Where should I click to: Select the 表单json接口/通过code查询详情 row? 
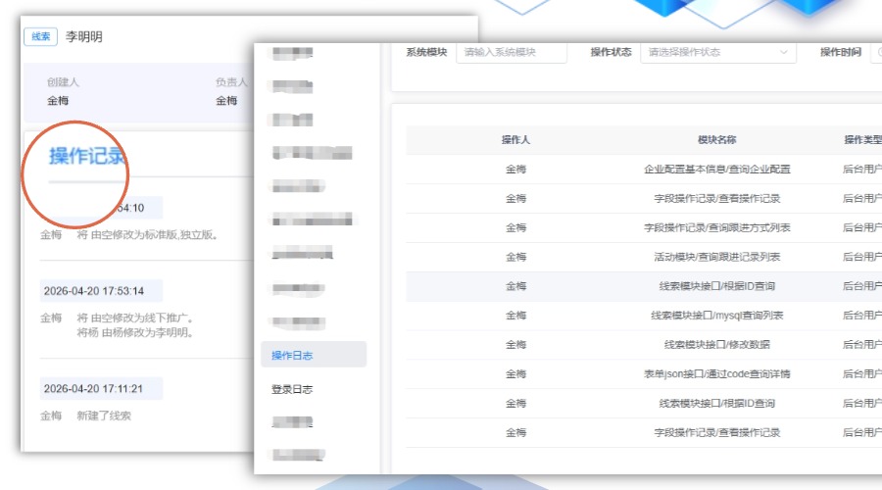pos(716,374)
